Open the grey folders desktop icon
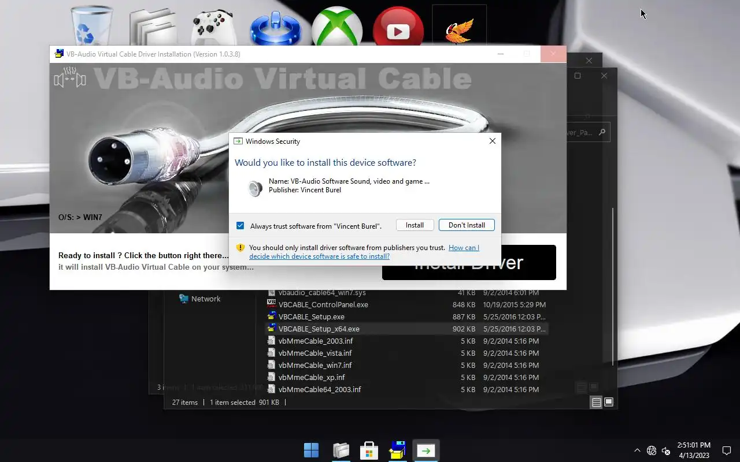The width and height of the screenshot is (740, 462). (x=153, y=27)
